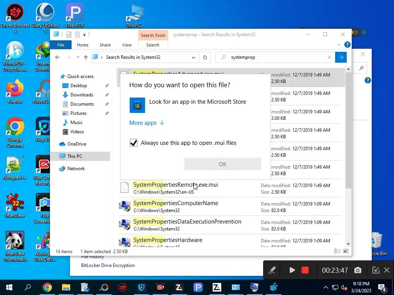Open File Explorer help question mark
This screenshot has width=394, height=295.
[x=347, y=45]
